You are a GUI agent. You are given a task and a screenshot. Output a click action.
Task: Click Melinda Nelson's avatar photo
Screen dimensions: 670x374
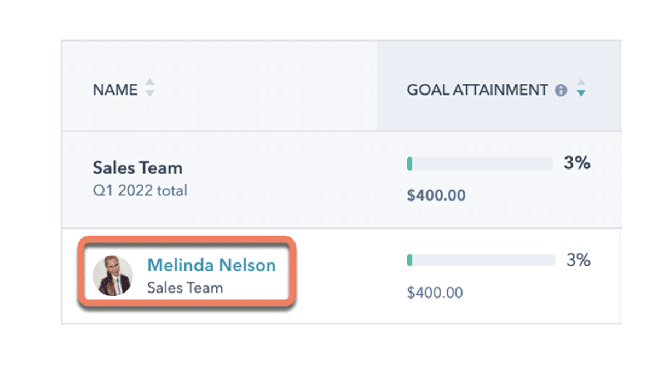coord(113,276)
